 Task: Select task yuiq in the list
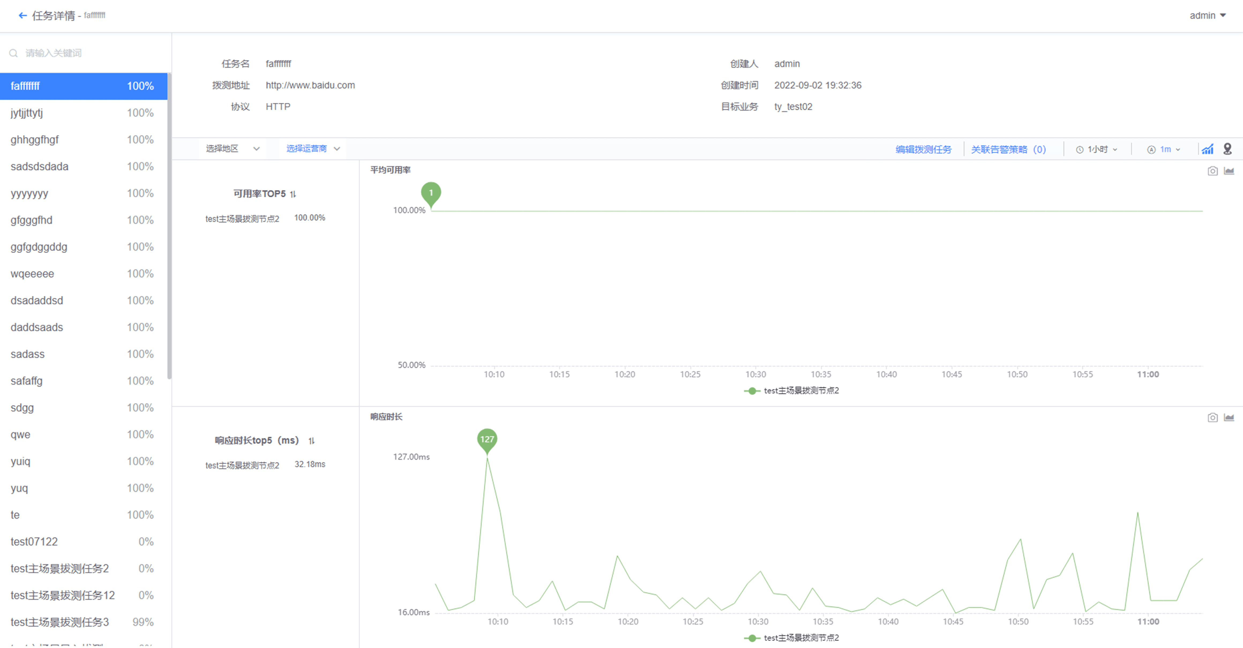point(84,462)
